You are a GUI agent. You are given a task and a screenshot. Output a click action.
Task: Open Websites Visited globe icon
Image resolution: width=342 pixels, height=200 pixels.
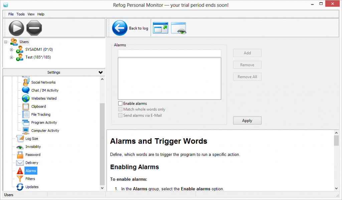point(26,98)
